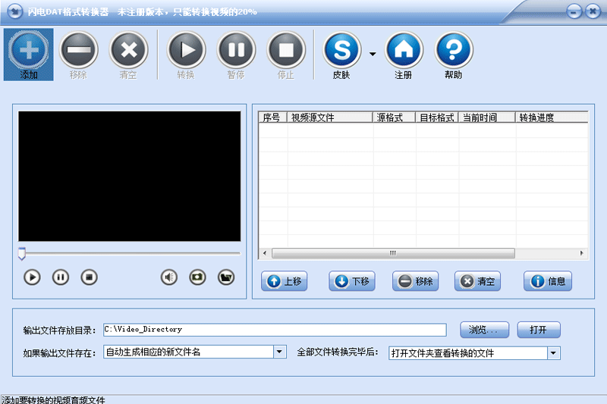
Task: Stop the preview with the small stop button
Action: click(89, 277)
